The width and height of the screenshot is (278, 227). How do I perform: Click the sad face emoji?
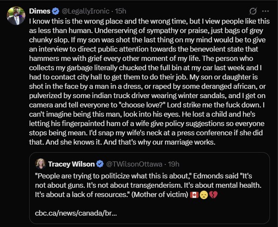tap(204, 195)
